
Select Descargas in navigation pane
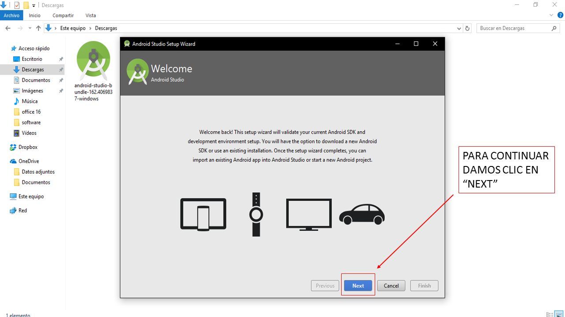tap(33, 70)
